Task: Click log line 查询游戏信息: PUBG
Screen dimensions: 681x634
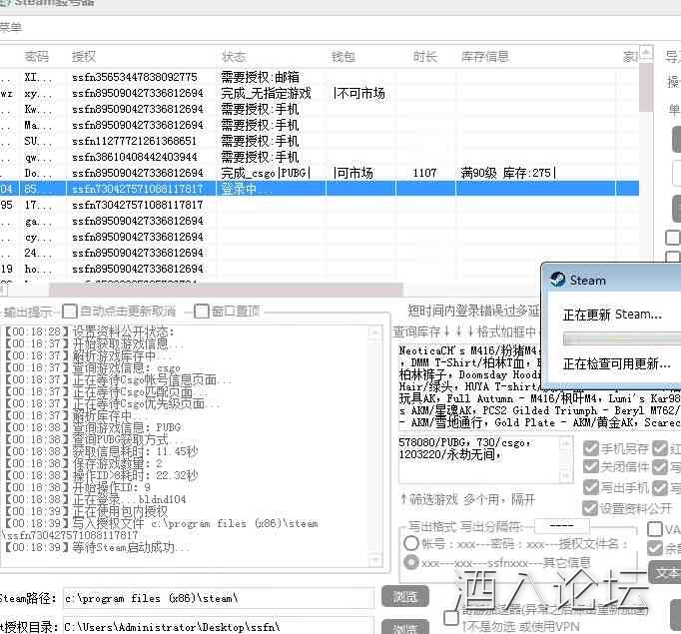Action: click(x=93, y=427)
